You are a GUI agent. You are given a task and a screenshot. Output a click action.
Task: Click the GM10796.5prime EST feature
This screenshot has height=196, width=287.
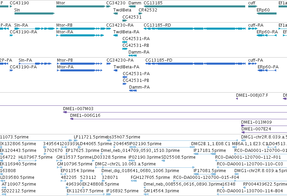60,167
